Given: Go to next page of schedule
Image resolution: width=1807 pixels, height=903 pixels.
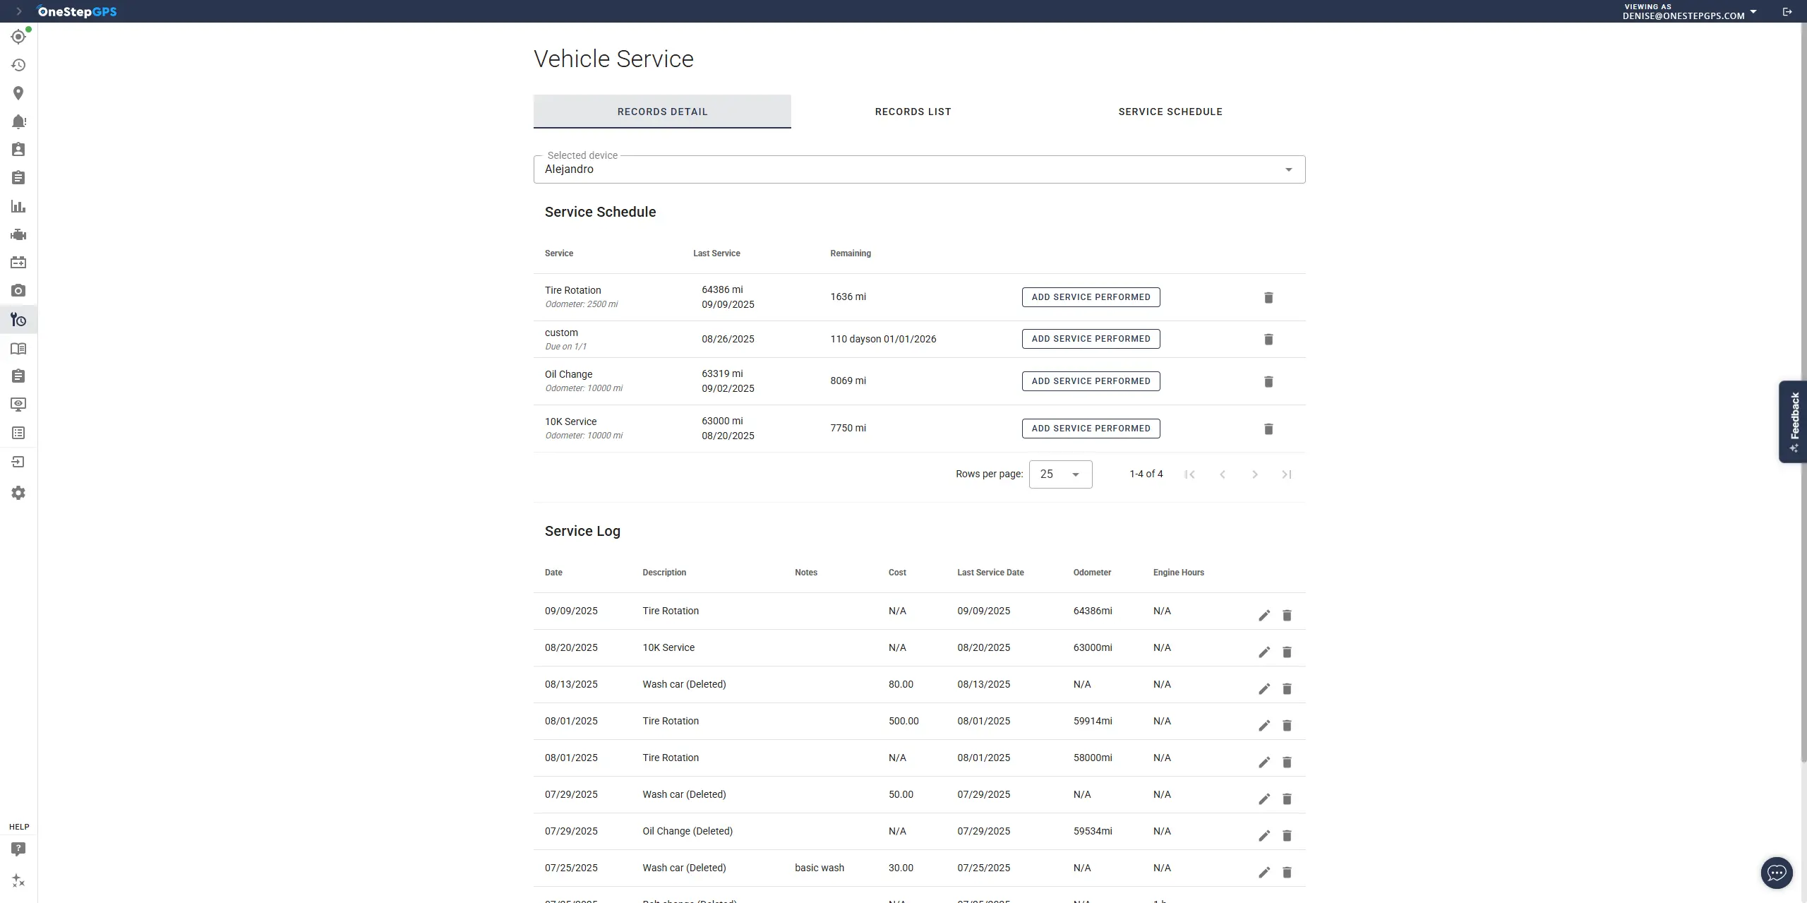Looking at the screenshot, I should (1254, 474).
